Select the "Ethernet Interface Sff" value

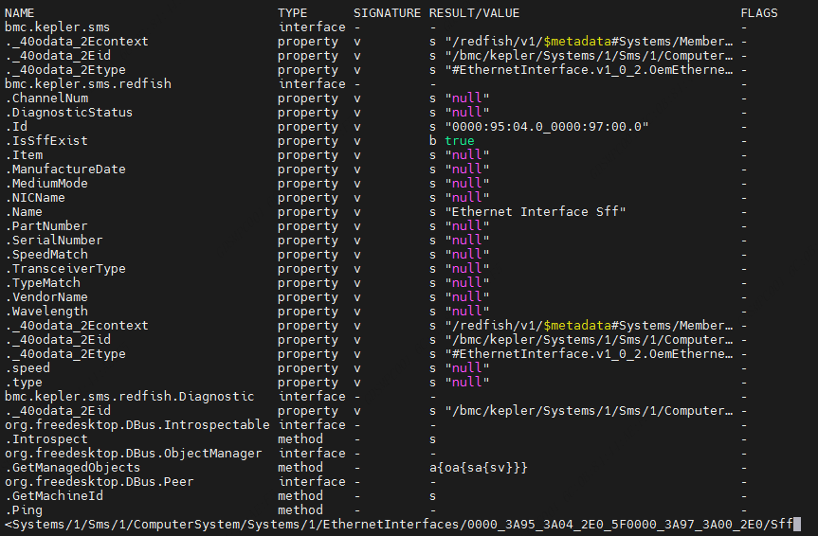pyautogui.click(x=536, y=212)
